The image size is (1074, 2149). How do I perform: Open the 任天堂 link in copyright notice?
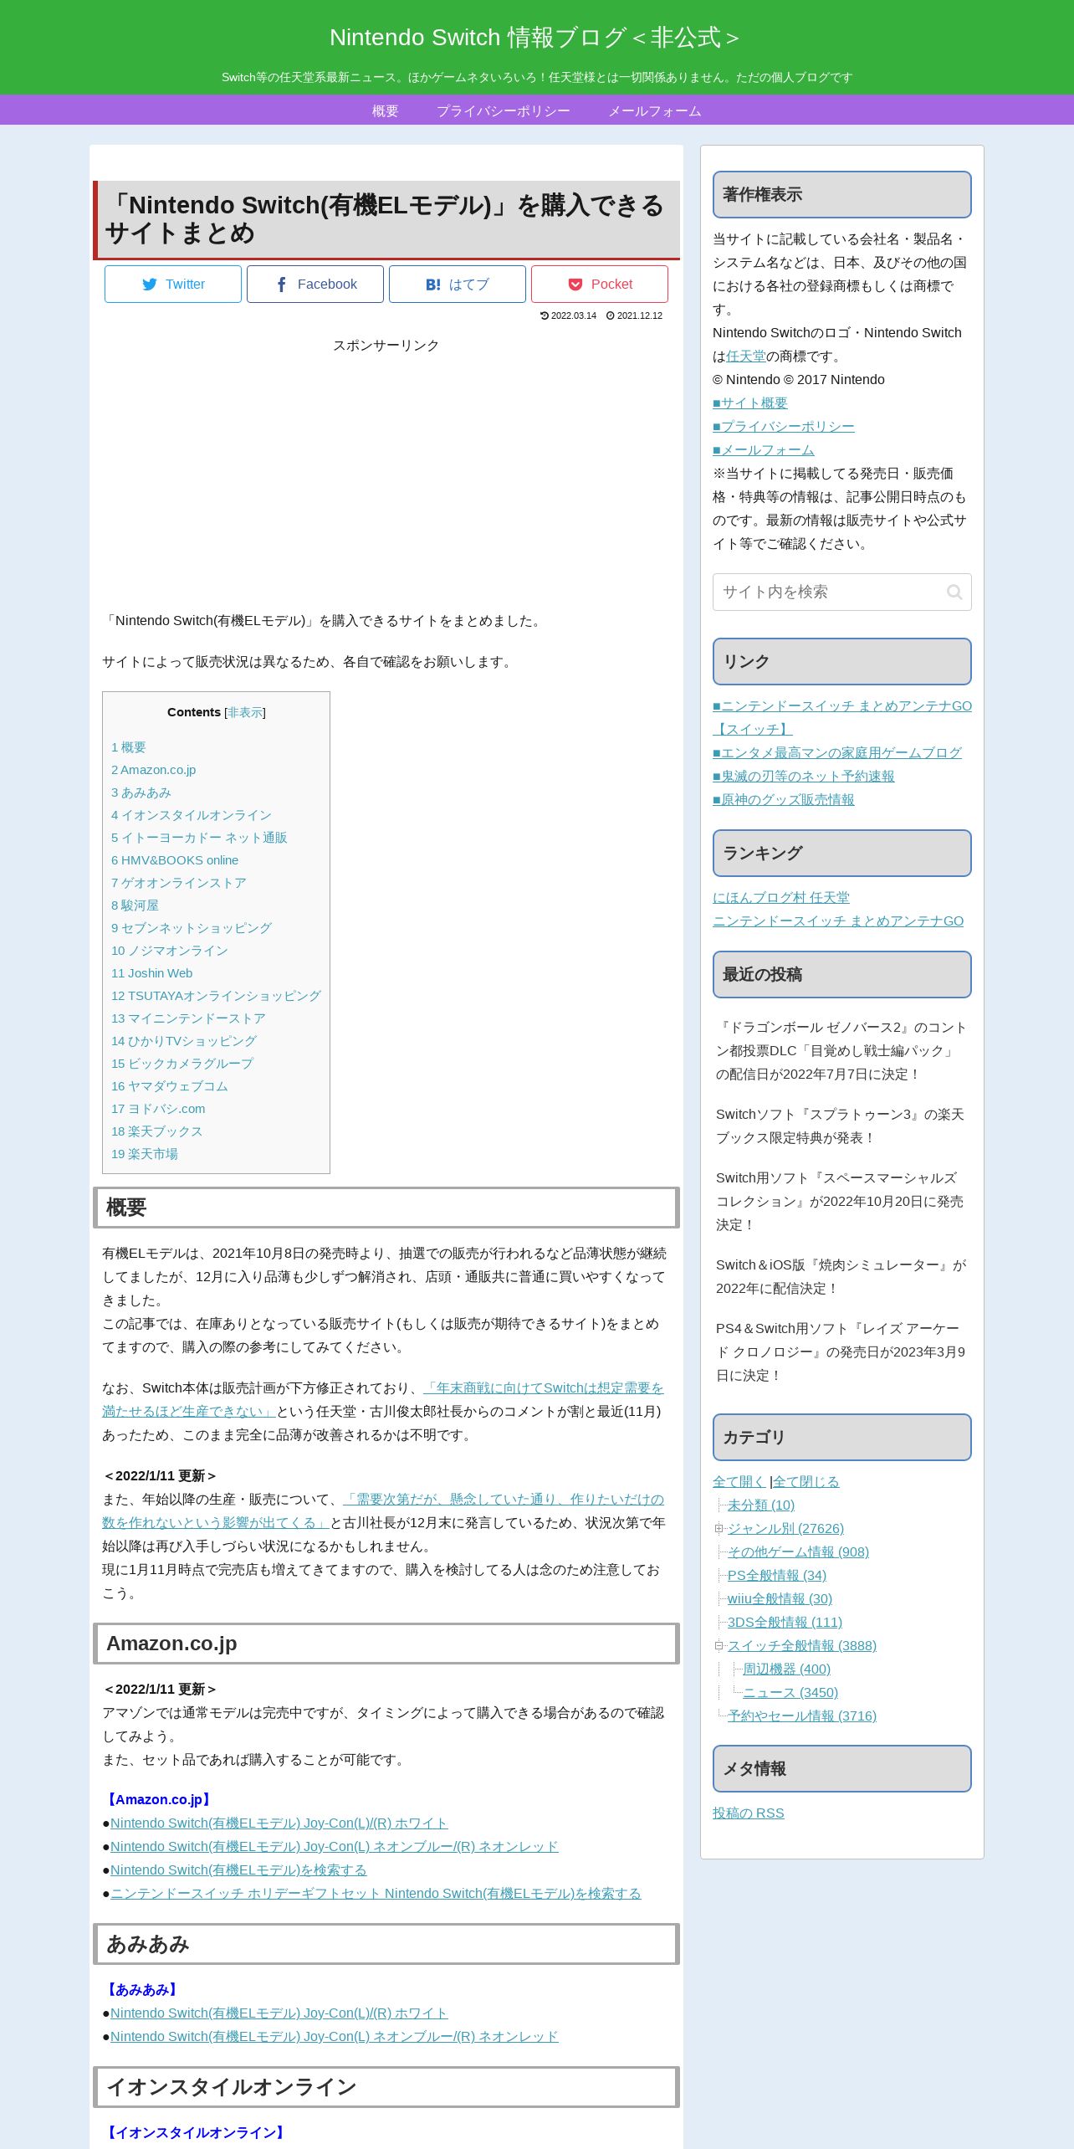click(746, 356)
